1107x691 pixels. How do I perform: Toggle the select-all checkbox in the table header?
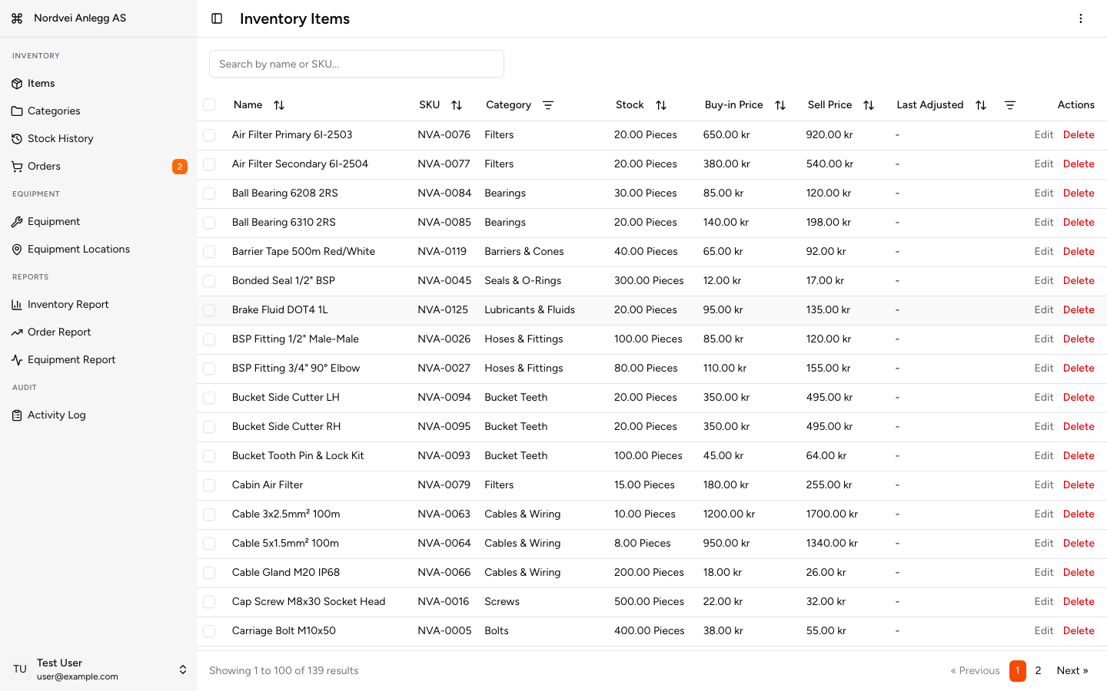[x=209, y=105]
